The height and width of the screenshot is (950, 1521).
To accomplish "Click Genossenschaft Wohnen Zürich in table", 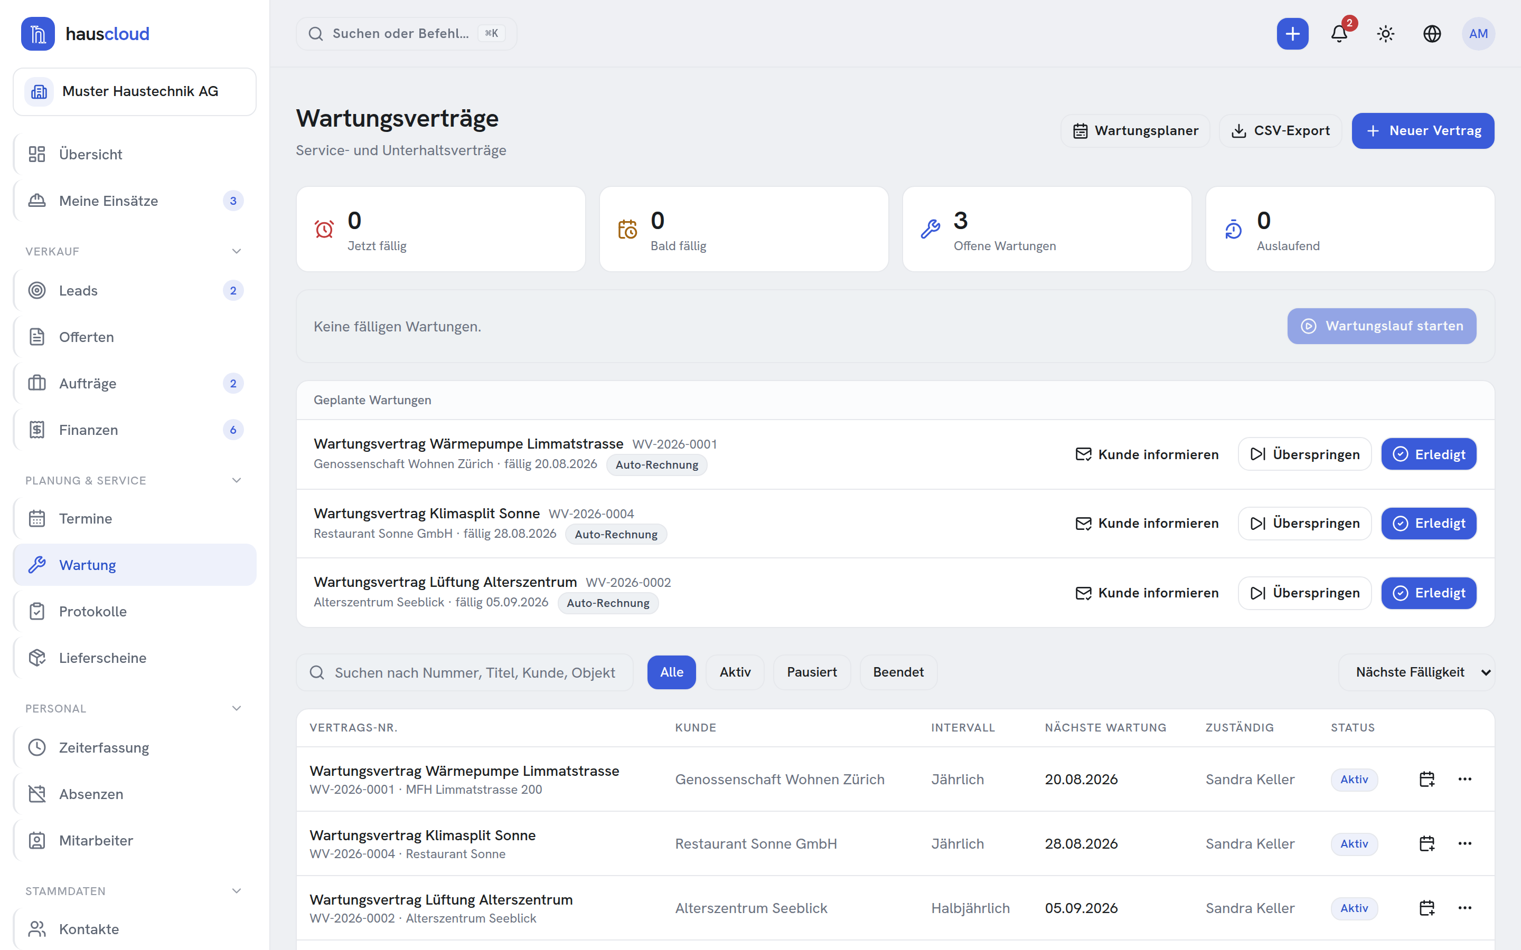I will [780, 780].
